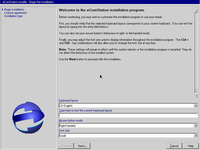Focus the keyboard layout test entry field
200x150 pixels.
point(128,115)
